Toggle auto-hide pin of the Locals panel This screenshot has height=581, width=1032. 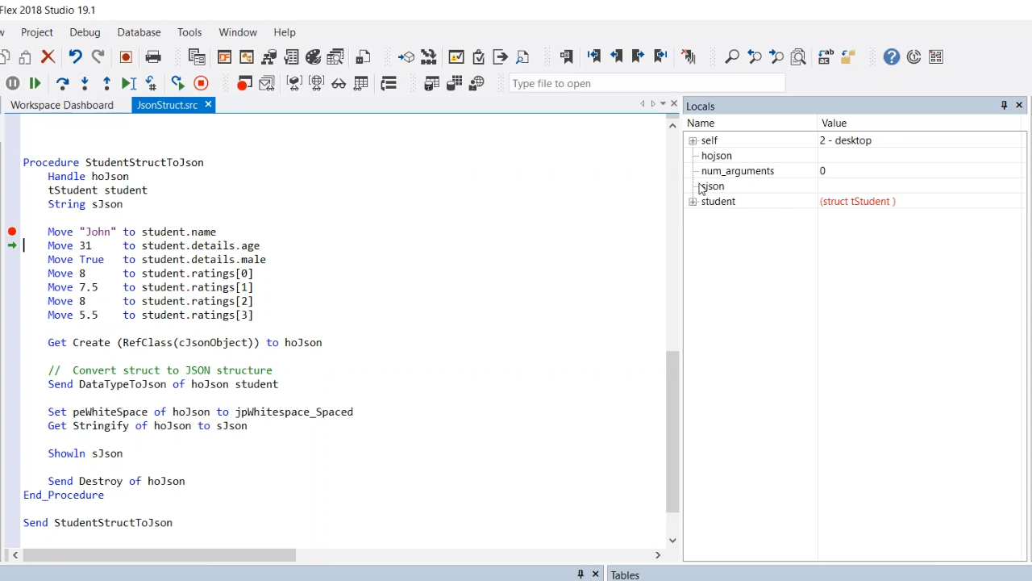click(1004, 106)
